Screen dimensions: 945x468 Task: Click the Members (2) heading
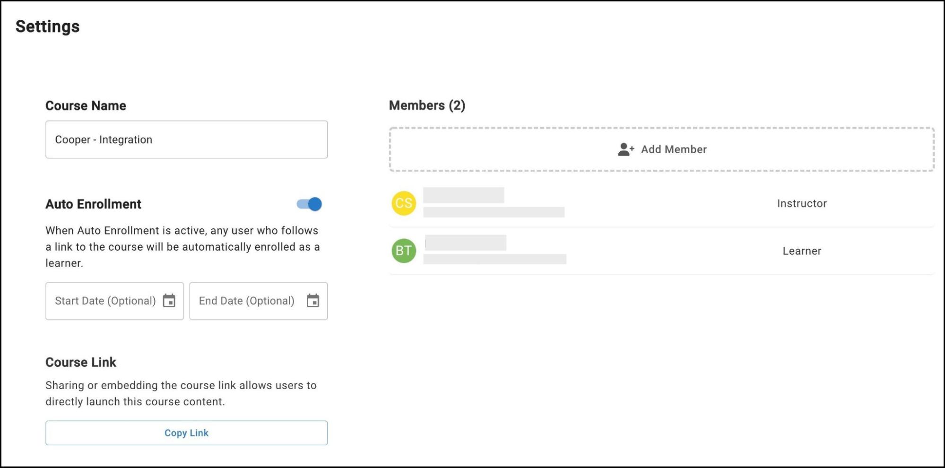coord(427,105)
